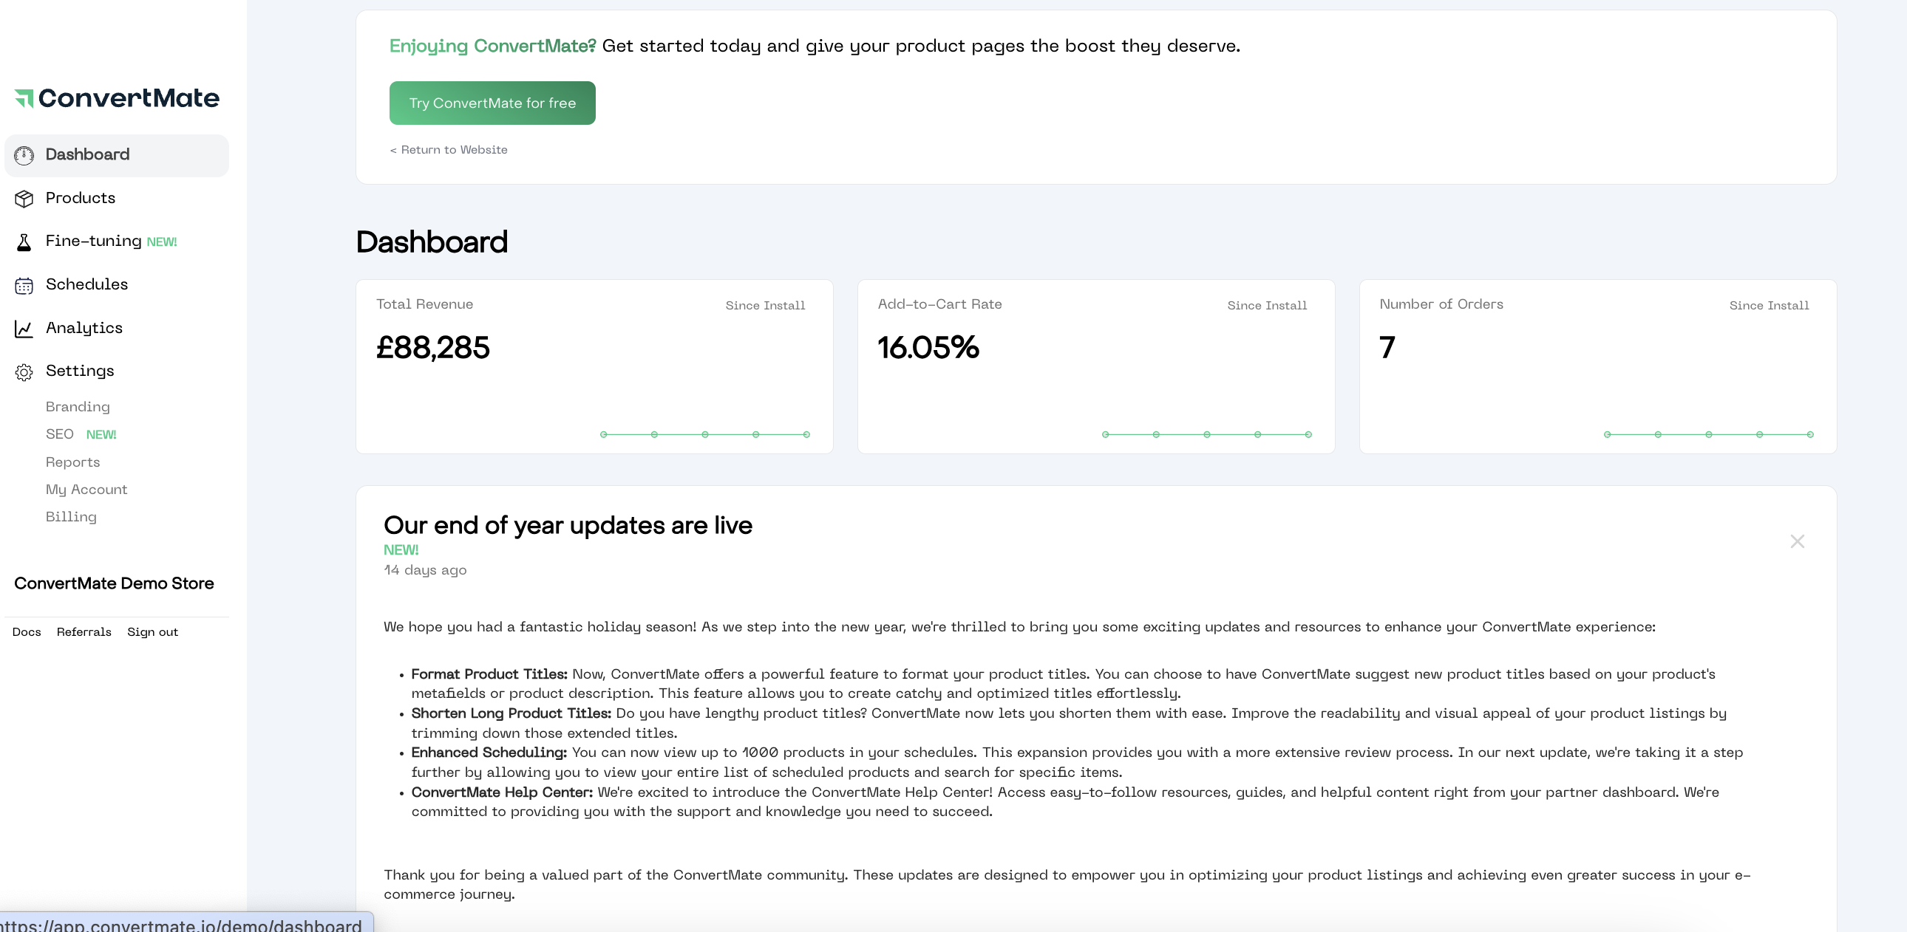Open the Billing page
The width and height of the screenshot is (1907, 932).
click(70, 517)
